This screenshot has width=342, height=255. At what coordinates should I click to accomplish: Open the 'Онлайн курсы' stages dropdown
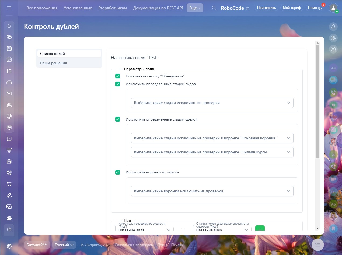[x=212, y=152]
